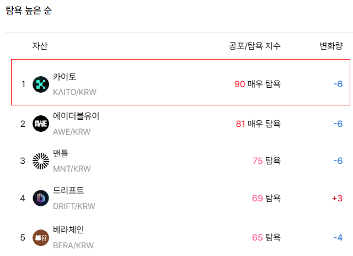Viewport: 353px width, 256px height.
Task: Select the 90 매우 탐욕 index value
Action: click(x=258, y=84)
